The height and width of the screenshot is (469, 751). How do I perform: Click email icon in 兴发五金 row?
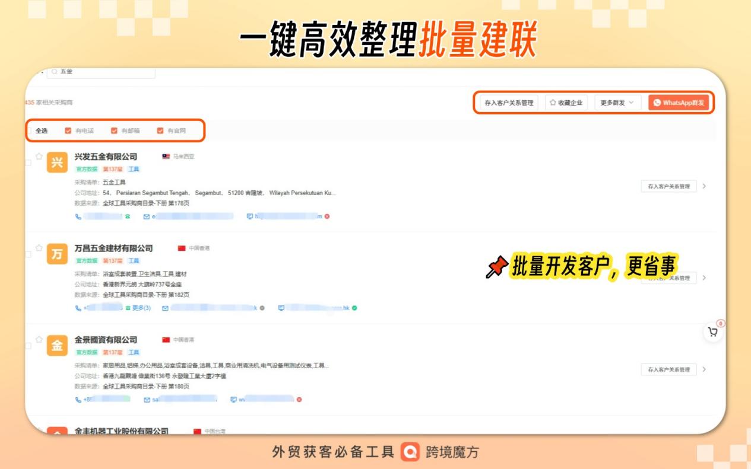(x=147, y=216)
